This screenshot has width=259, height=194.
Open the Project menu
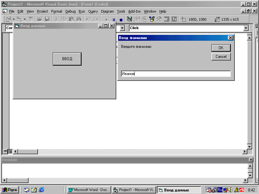[x=42, y=11]
